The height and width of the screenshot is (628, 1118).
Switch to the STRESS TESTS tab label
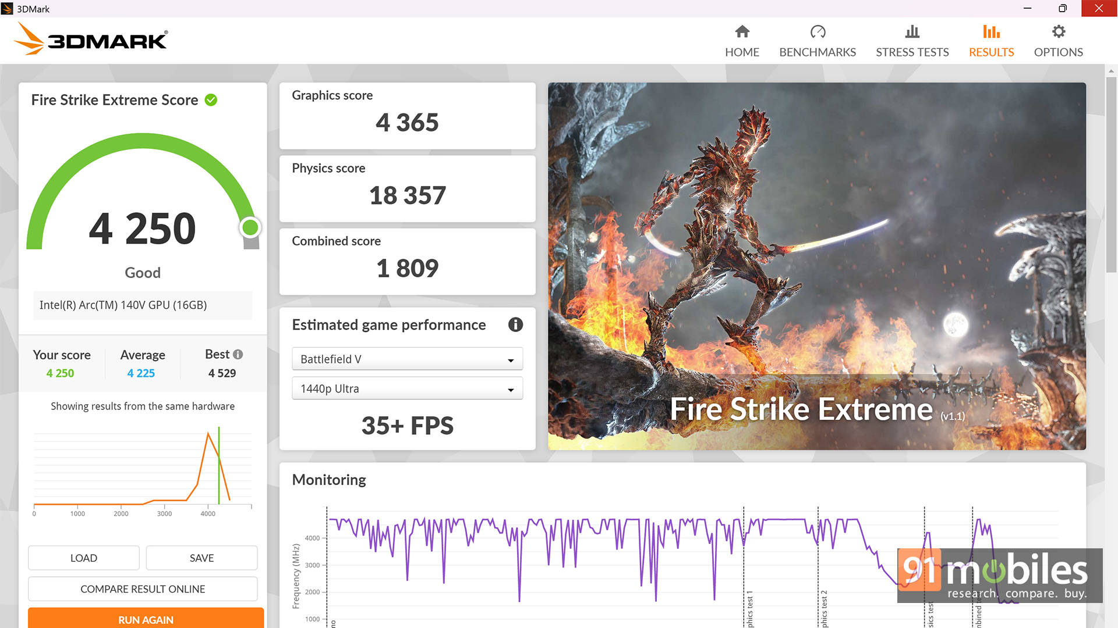tap(912, 52)
